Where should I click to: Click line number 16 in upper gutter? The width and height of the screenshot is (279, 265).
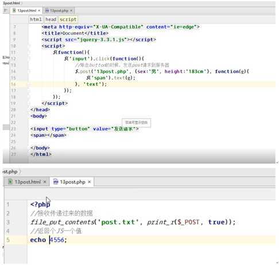click(x=13, y=84)
